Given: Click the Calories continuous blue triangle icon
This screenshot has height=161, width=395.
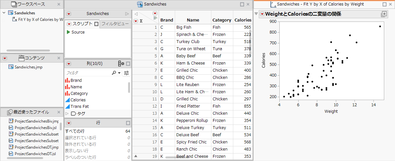Looking at the screenshot, I should pyautogui.click(x=67, y=100).
